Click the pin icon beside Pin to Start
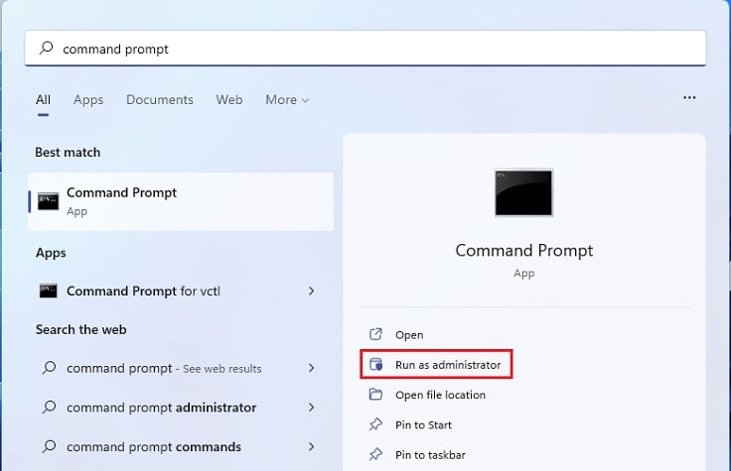Screen dimensions: 731x471 [375, 424]
